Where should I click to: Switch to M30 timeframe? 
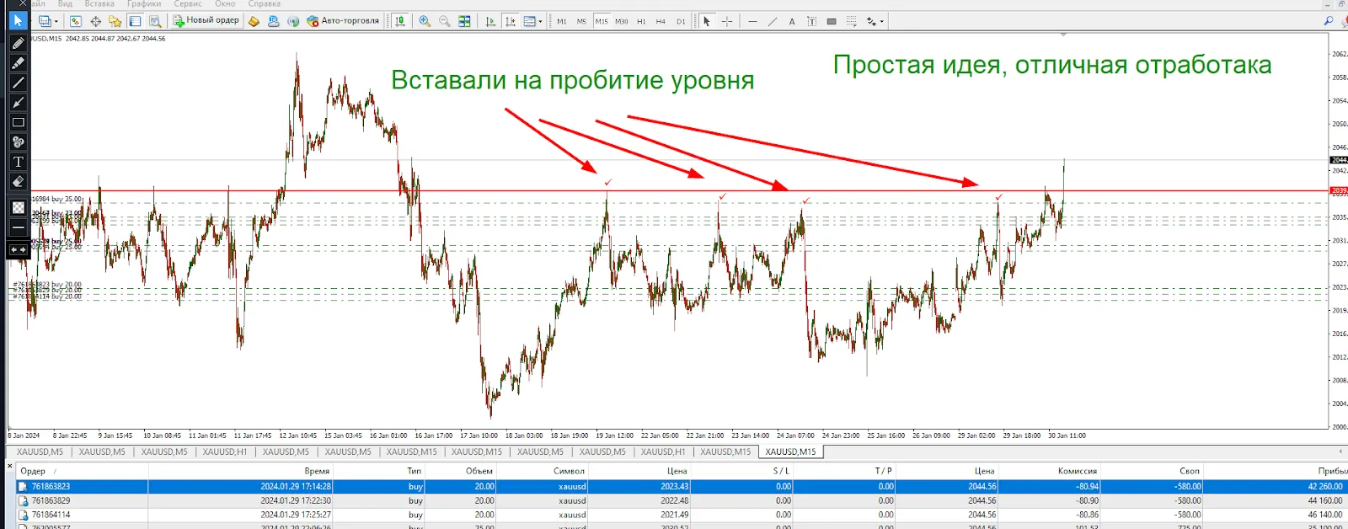click(x=622, y=21)
